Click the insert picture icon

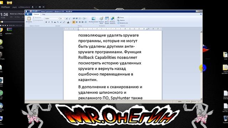click(x=93, y=18)
